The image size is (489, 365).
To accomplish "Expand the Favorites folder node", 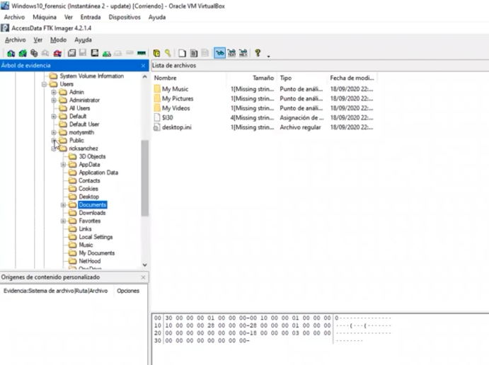I will 63,221.
